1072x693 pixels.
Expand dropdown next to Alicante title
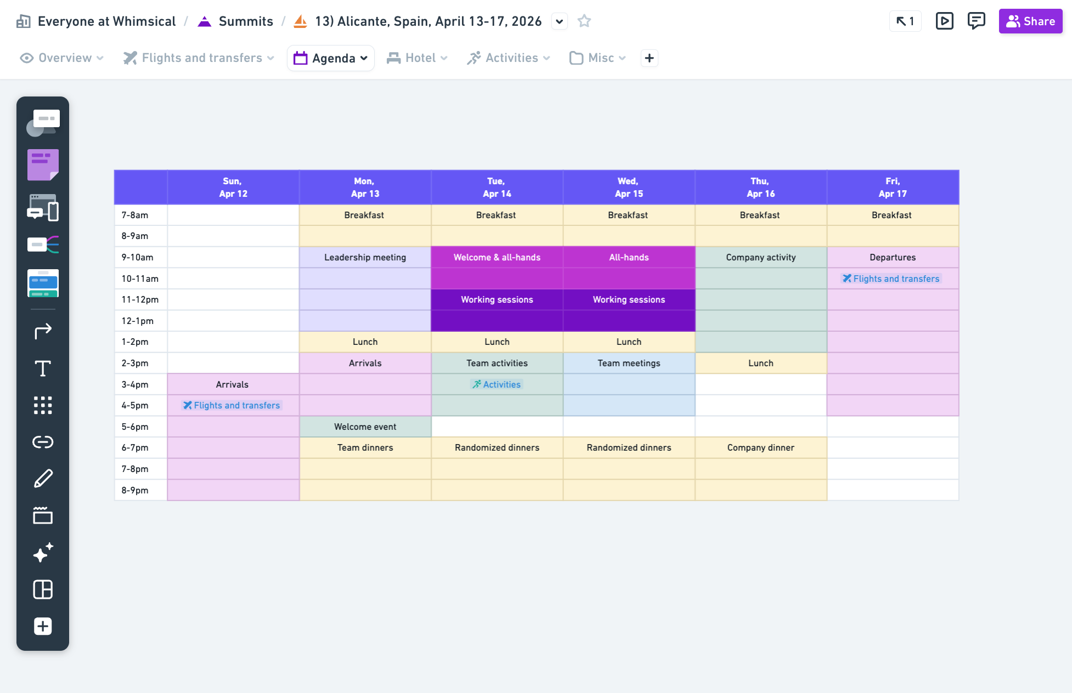pyautogui.click(x=559, y=21)
